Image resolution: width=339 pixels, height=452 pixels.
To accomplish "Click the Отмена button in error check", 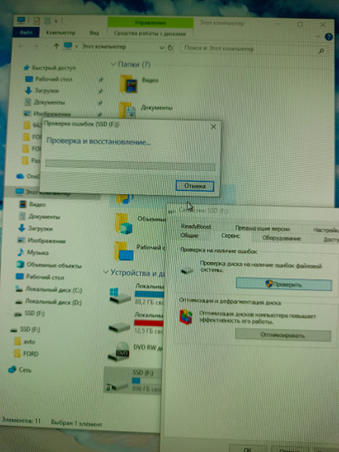I will point(195,186).
